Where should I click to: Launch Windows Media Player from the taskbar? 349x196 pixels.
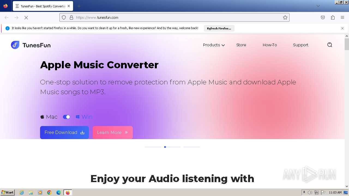40,192
